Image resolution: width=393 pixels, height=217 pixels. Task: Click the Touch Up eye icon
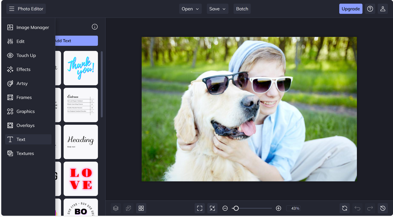click(10, 55)
